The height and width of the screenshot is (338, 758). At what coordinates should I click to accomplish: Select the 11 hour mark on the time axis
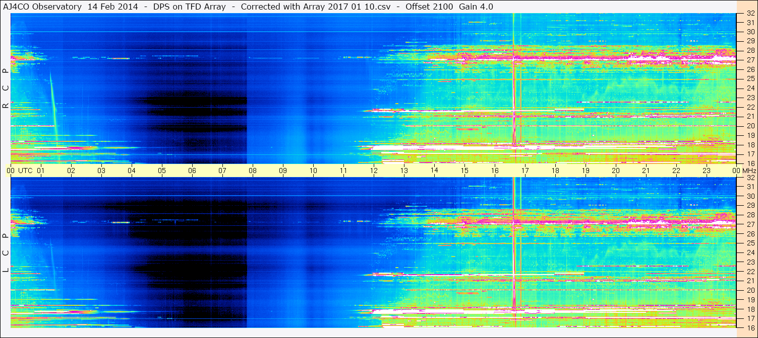(343, 171)
